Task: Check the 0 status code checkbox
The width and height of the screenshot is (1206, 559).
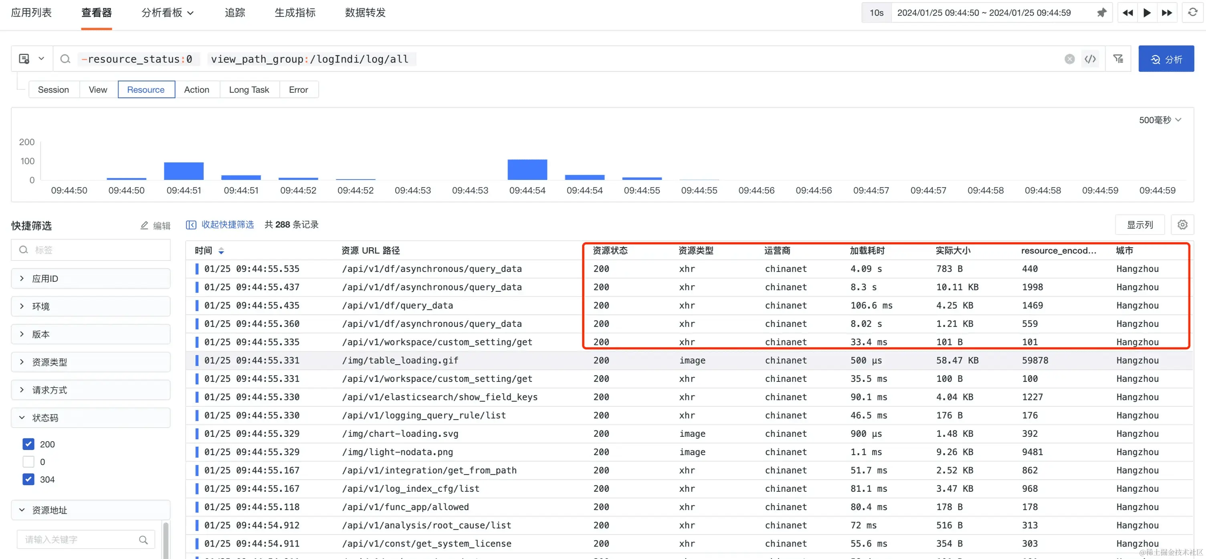Action: [x=28, y=462]
